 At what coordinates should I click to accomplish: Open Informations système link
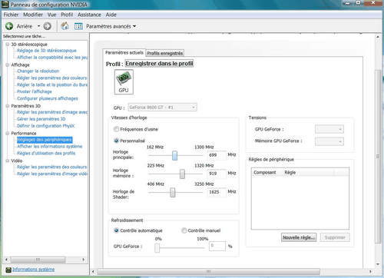(x=33, y=270)
